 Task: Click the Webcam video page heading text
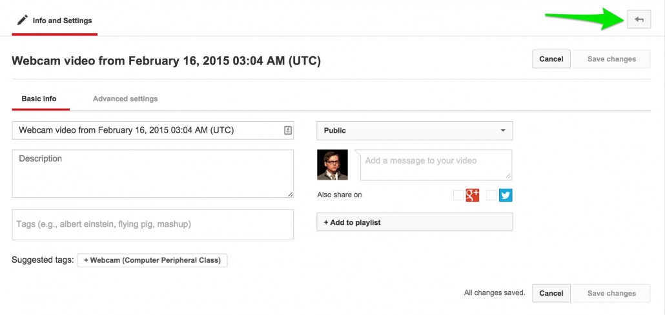click(167, 61)
